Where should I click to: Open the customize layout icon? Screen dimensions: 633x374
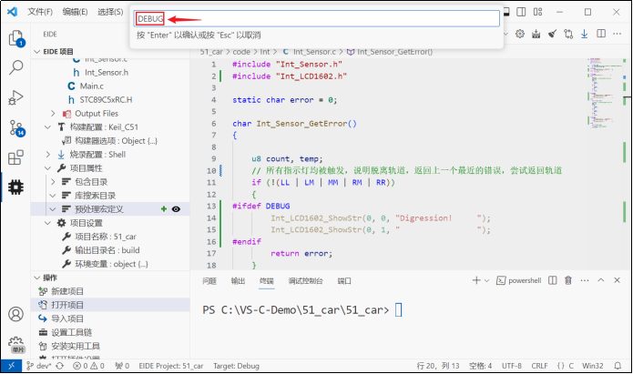[537, 12]
